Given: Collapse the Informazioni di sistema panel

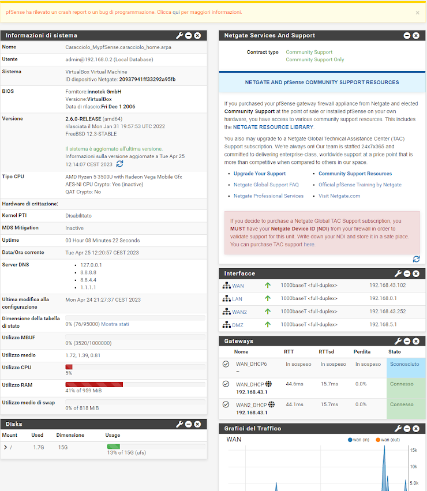Looking at the screenshot, I should [189, 36].
